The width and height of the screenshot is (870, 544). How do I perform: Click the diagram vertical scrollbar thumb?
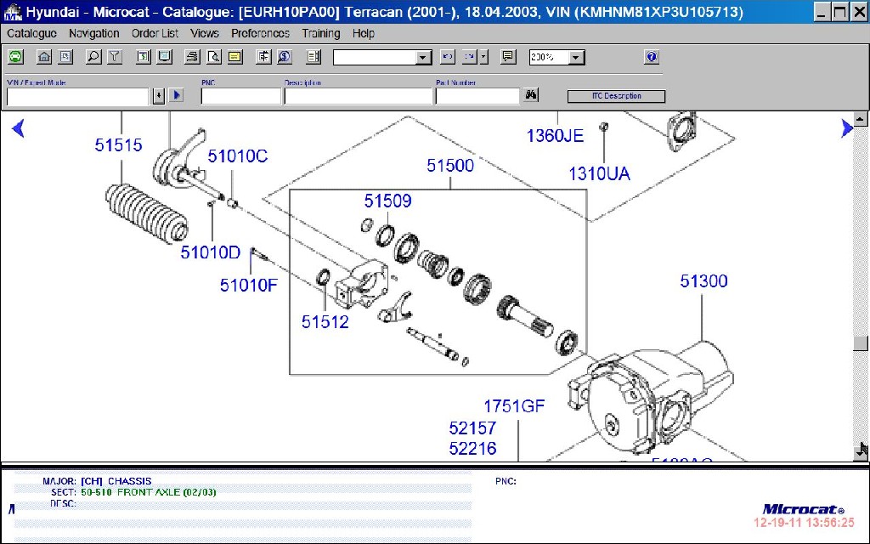point(860,343)
